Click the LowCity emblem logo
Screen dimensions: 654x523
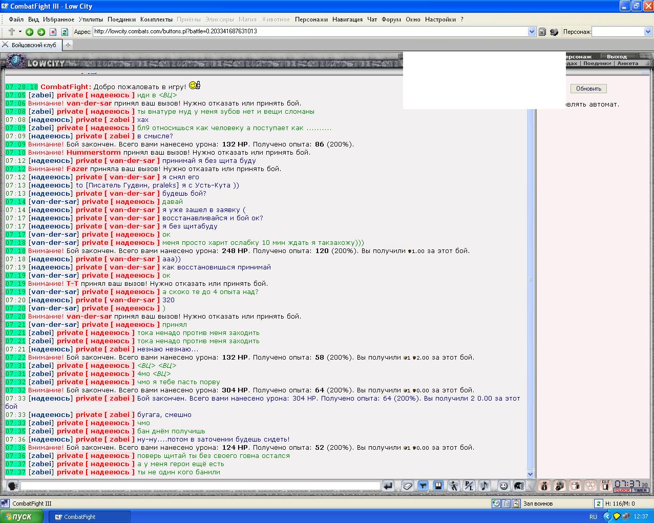click(x=15, y=61)
